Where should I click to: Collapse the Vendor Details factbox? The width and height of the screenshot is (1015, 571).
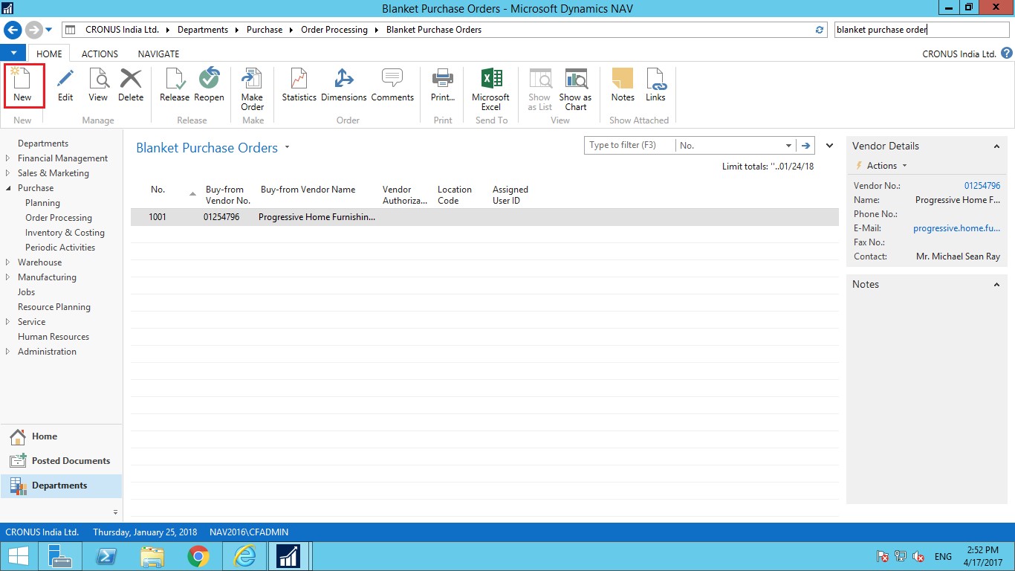click(x=996, y=146)
